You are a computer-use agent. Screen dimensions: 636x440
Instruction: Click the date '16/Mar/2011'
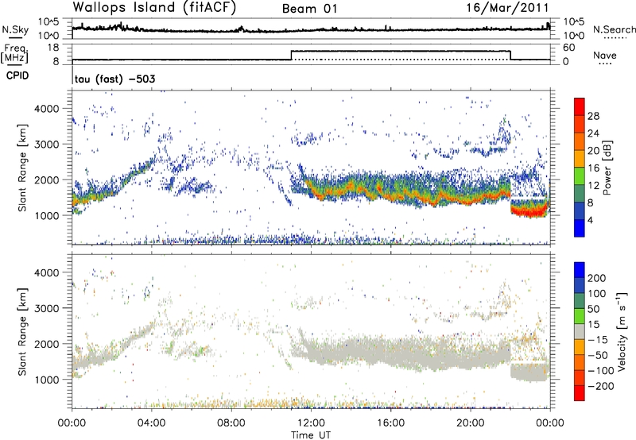[507, 8]
